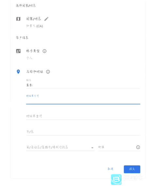Click the 客户信息 section heading
Viewport: 152px width, 189px height.
[22, 38]
